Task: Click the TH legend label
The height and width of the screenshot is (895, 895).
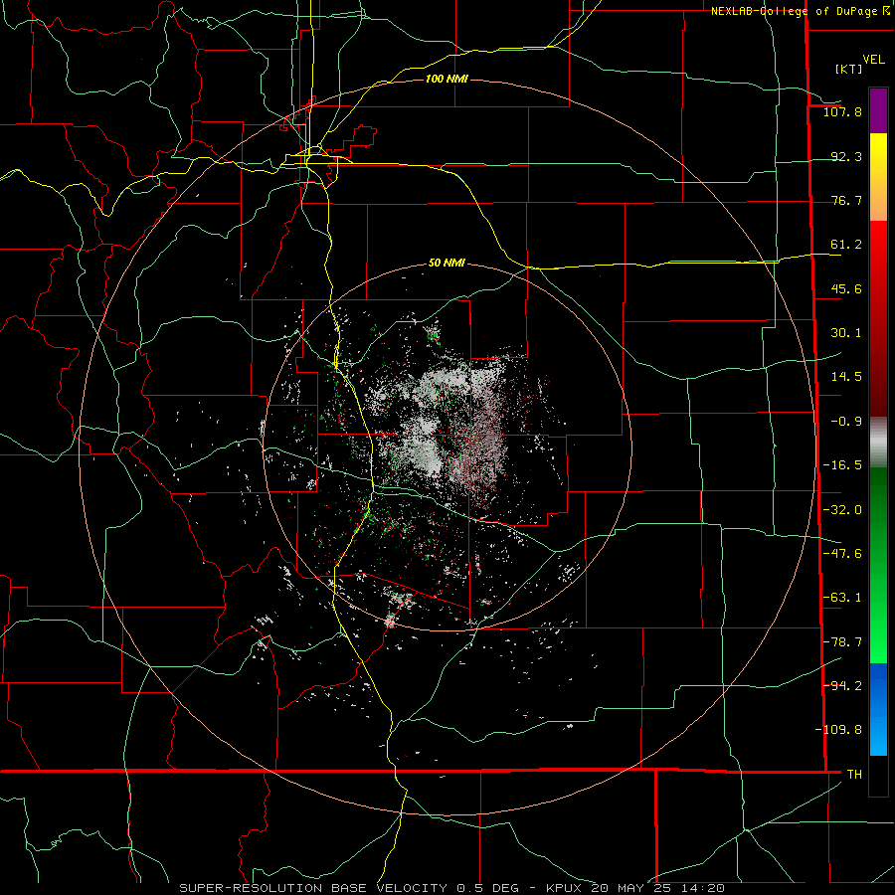Action: click(854, 774)
